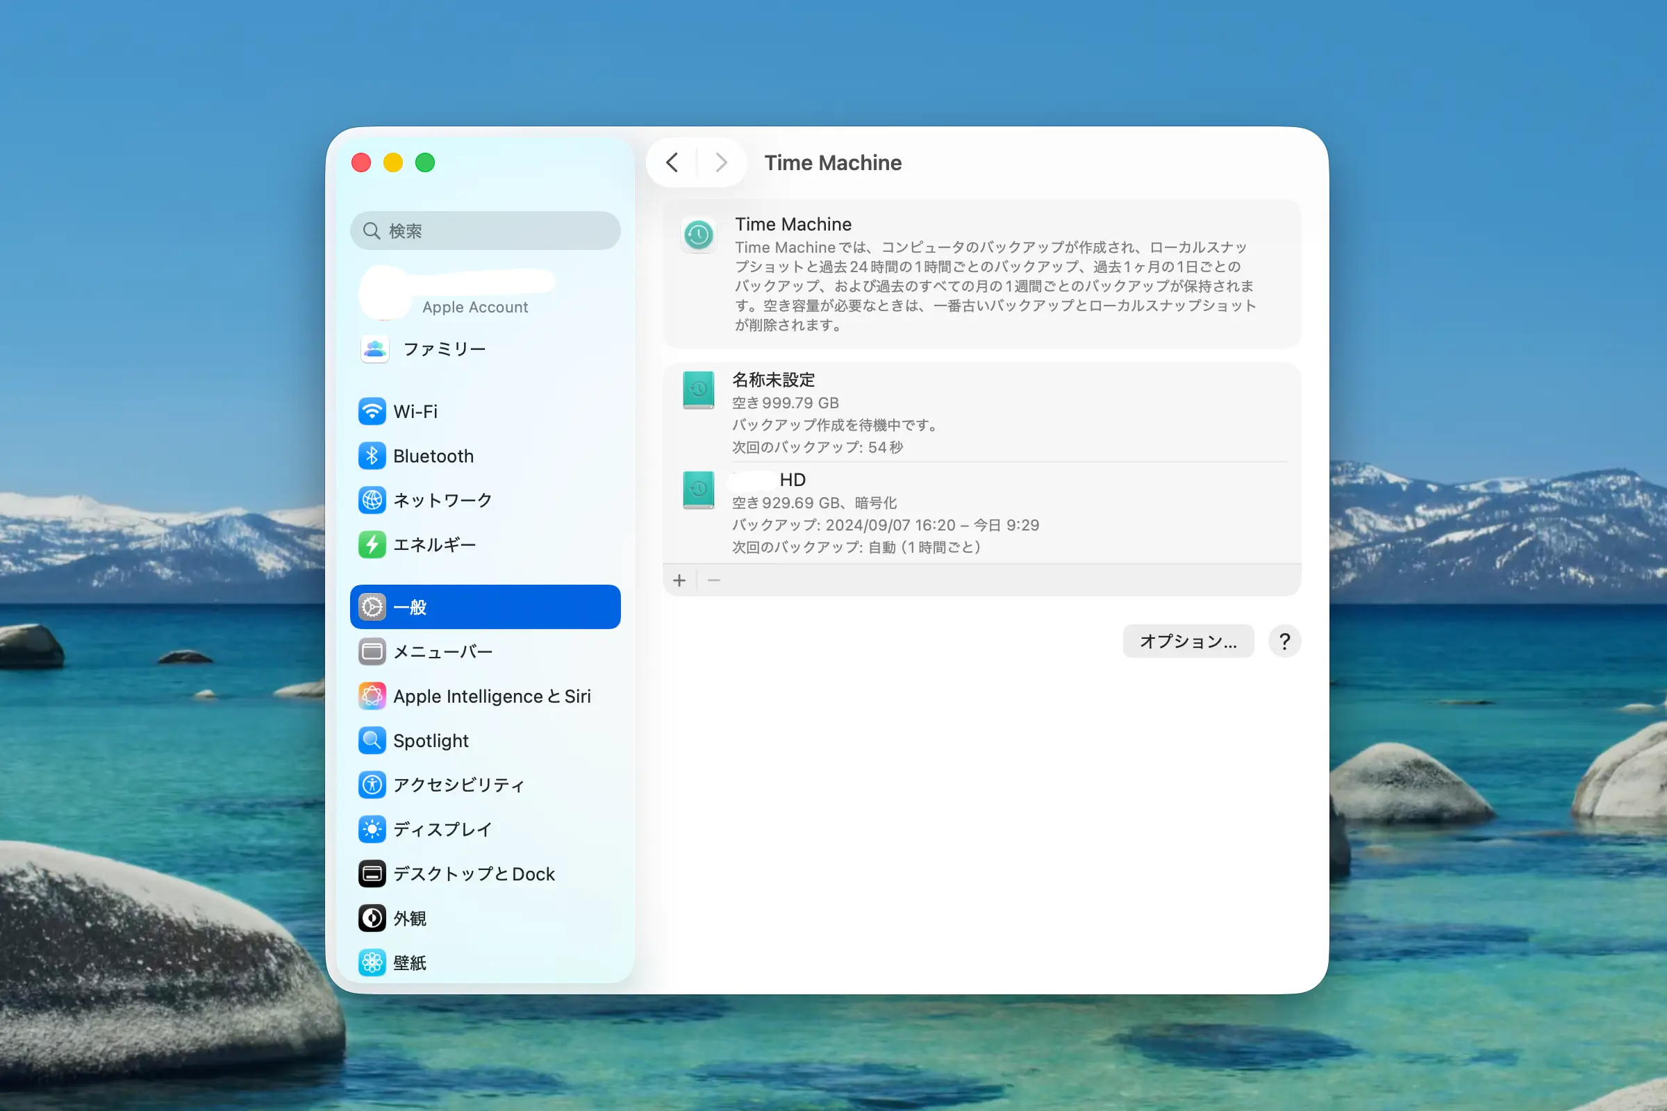Add a backup disk with plus button
The image size is (1667, 1111).
pos(679,581)
